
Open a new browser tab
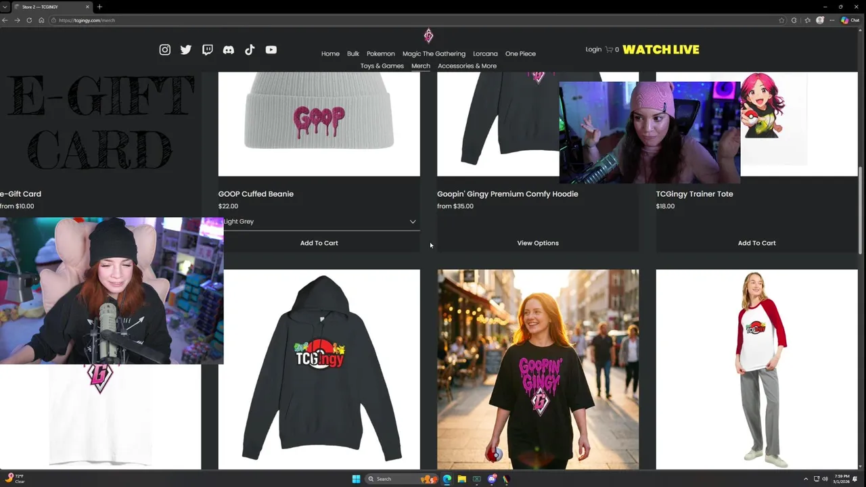coord(99,7)
